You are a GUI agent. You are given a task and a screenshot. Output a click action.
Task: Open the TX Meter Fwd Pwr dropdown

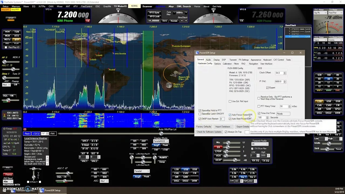tap(335, 13)
